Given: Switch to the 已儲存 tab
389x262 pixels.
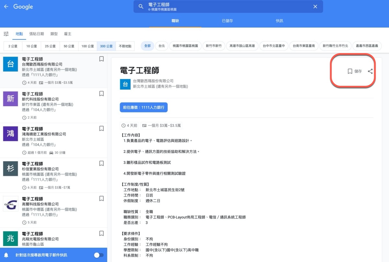Looking at the screenshot, I should click(x=227, y=21).
